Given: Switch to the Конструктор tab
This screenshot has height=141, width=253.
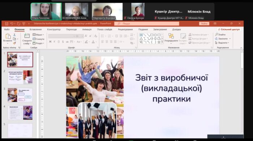Looking at the screenshot, I should point(54,30).
